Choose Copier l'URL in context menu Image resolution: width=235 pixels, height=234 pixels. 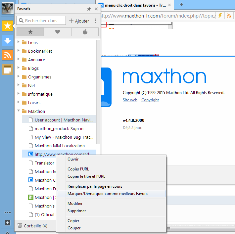click(x=111, y=169)
